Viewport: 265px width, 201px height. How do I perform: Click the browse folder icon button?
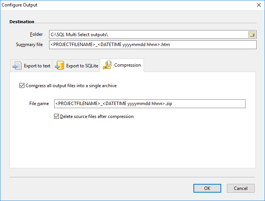pos(252,35)
